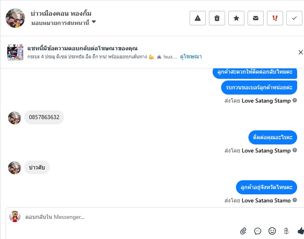
Task: Mark conversation done with checkmark button
Action: [x=294, y=18]
